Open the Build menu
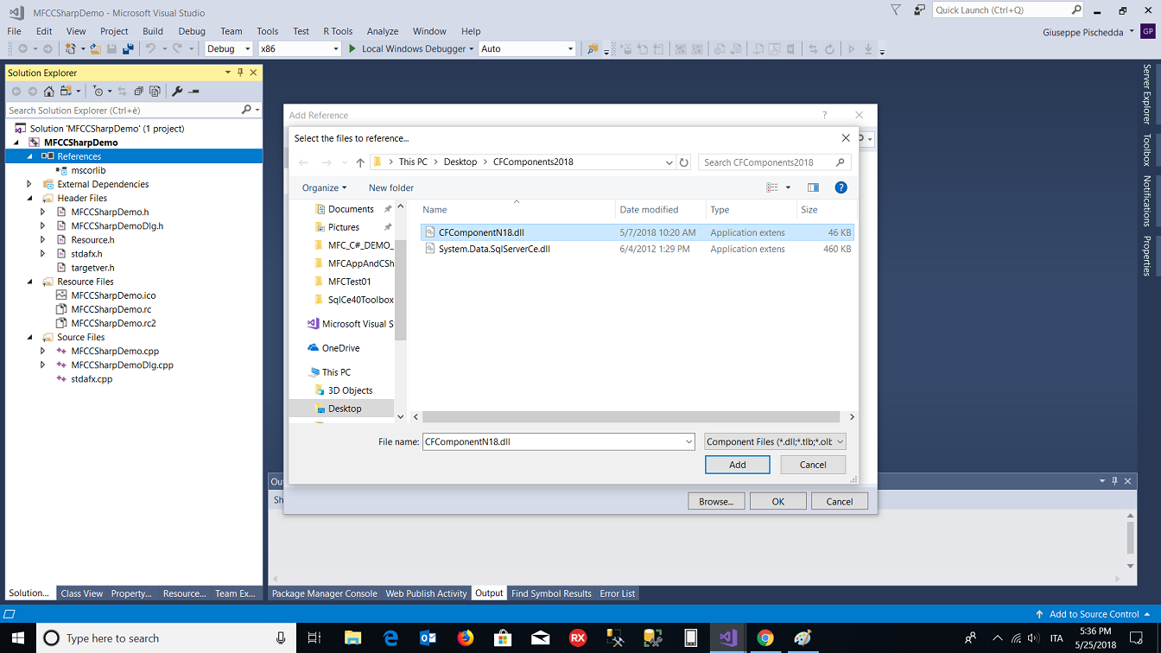 coord(153,31)
